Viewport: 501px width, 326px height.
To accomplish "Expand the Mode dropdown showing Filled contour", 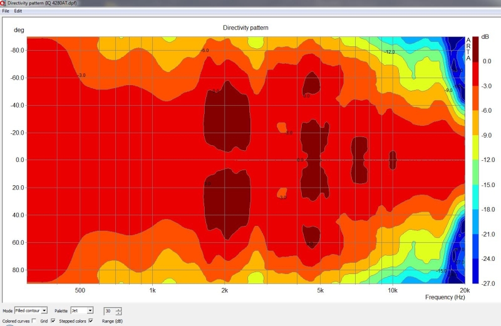I will click(x=44, y=310).
